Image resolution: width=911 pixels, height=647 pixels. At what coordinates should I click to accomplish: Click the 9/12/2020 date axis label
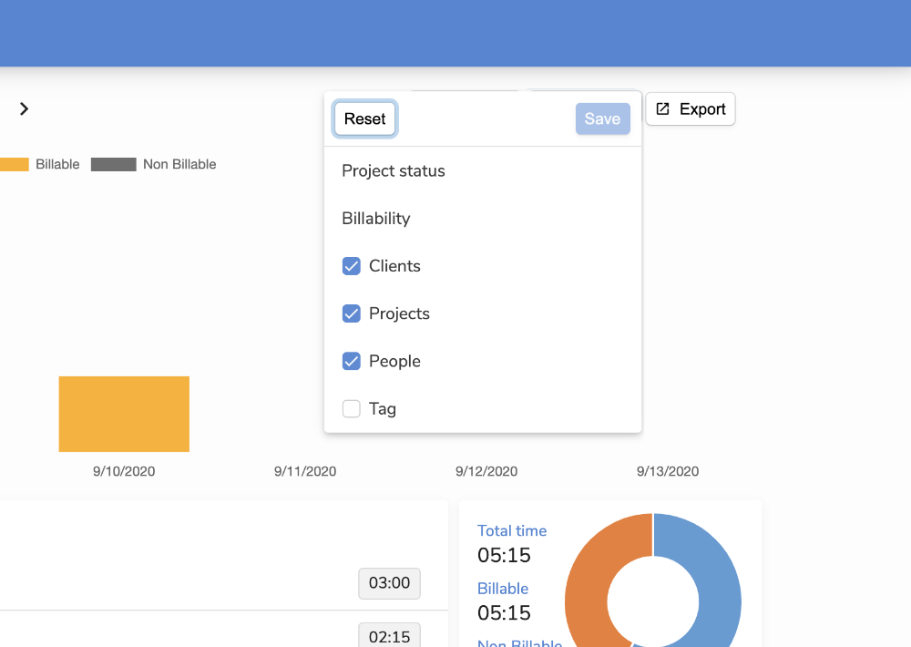[x=486, y=471]
